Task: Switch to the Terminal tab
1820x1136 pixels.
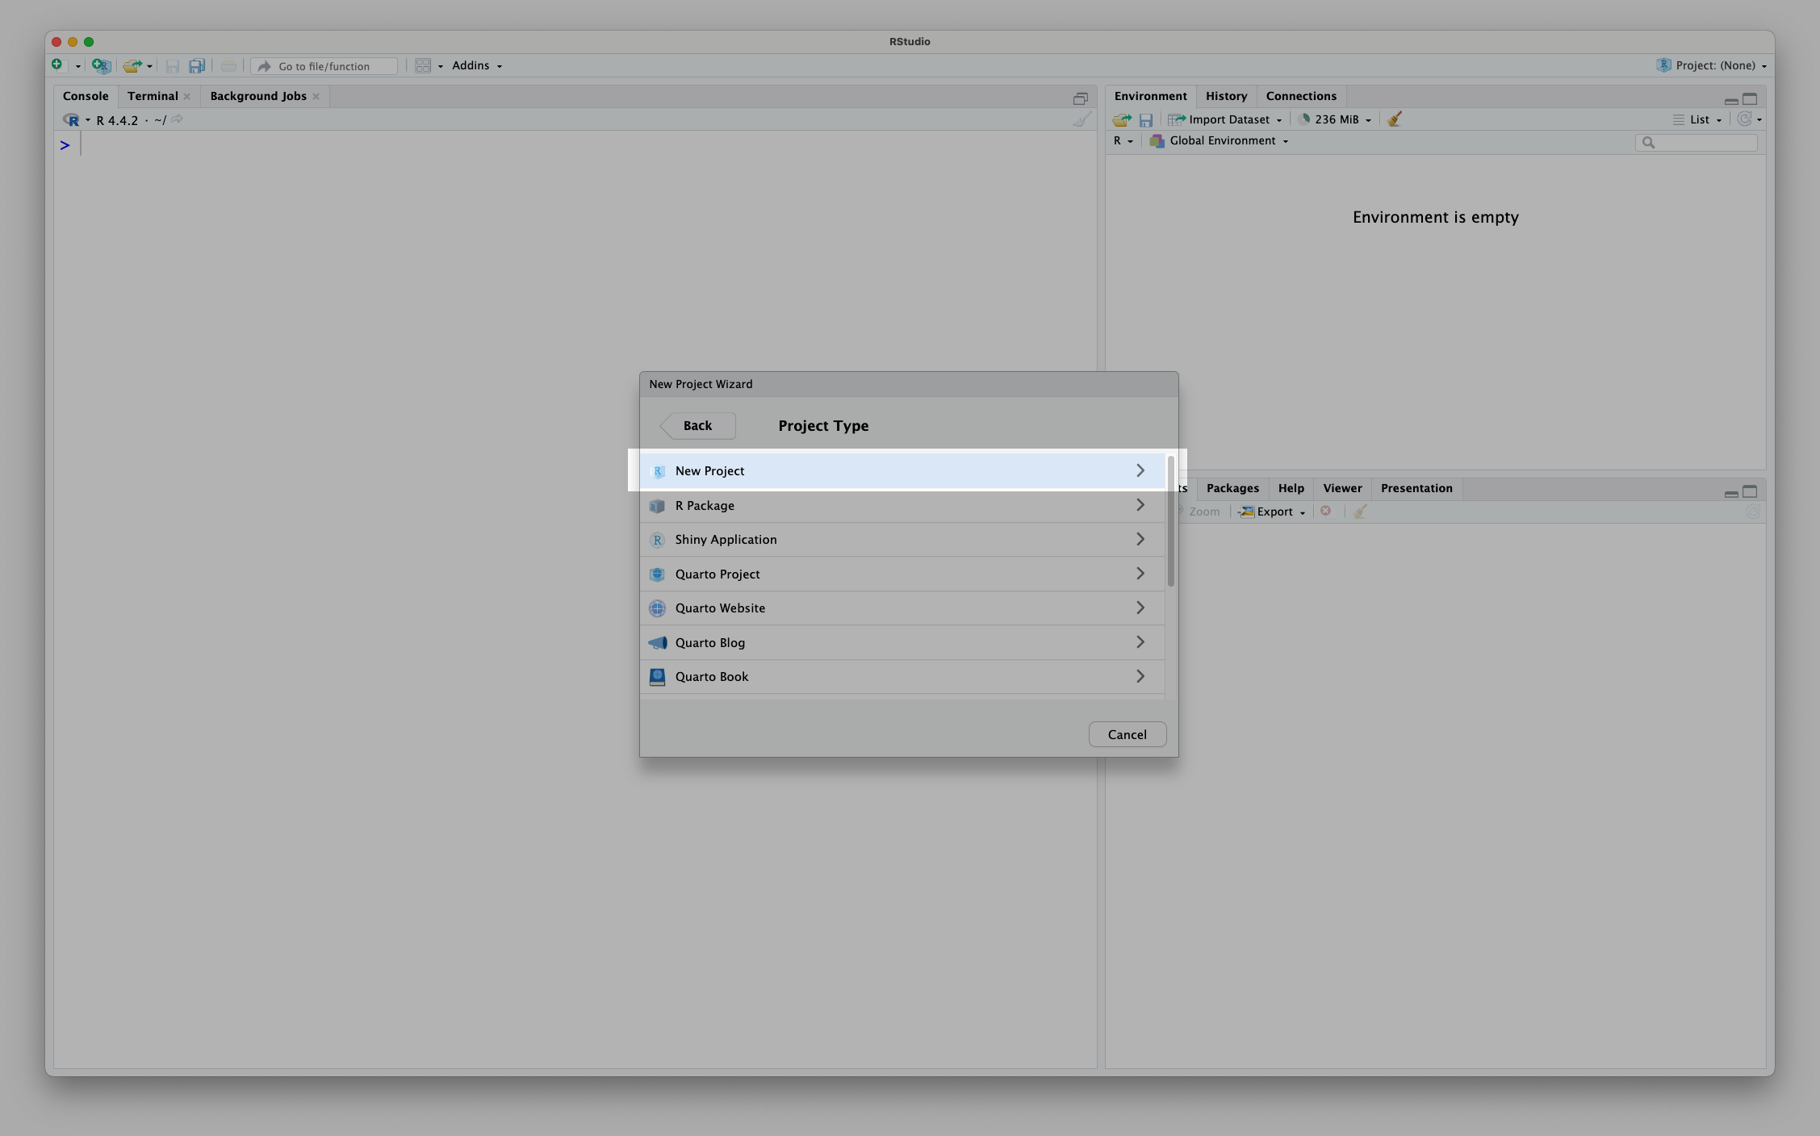Action: (x=153, y=96)
